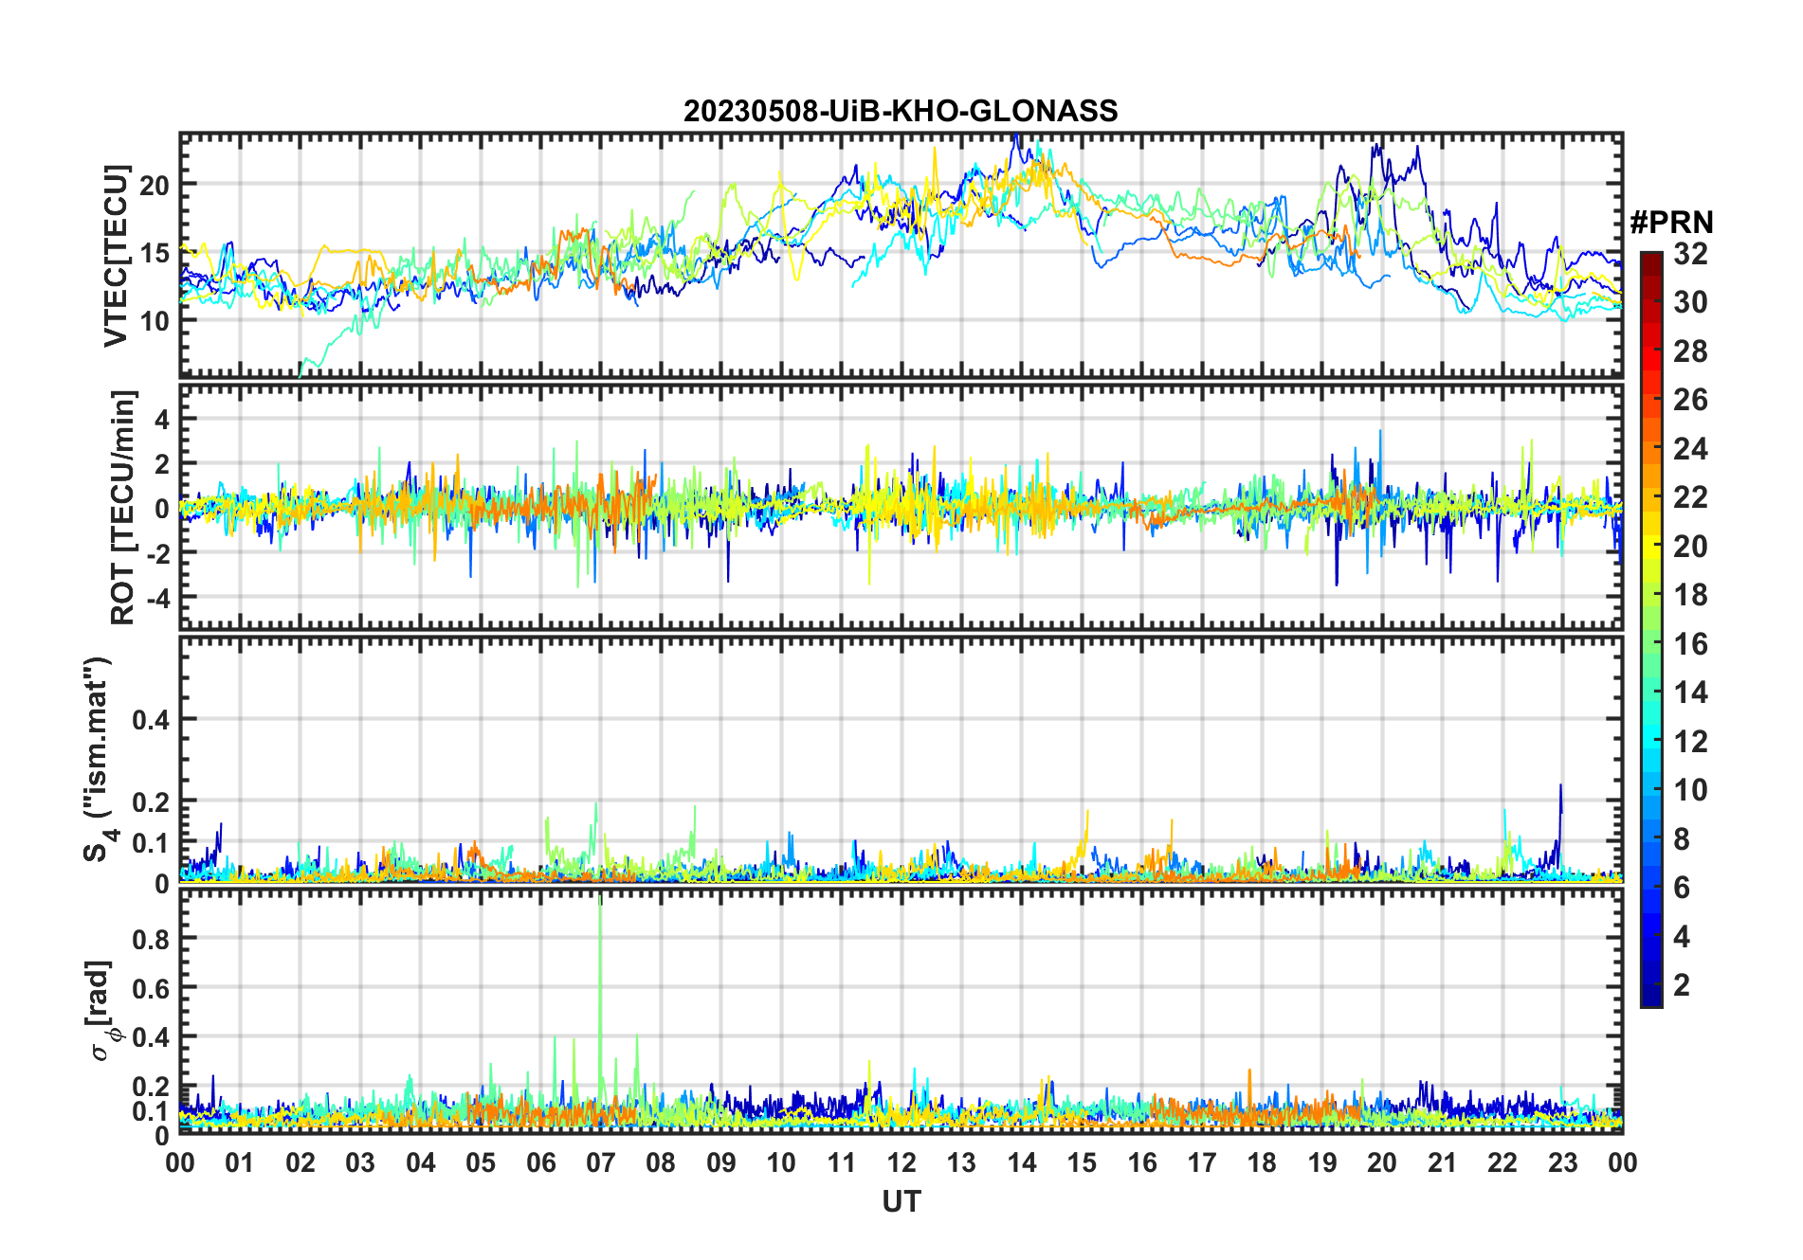
Task: Pick the orange colorbar segment beside 24
Action: click(x=1650, y=448)
